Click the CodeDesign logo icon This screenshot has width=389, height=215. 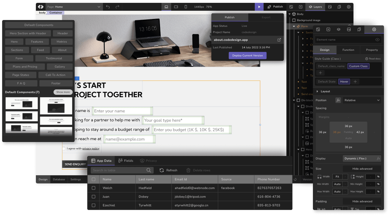(41, 7)
